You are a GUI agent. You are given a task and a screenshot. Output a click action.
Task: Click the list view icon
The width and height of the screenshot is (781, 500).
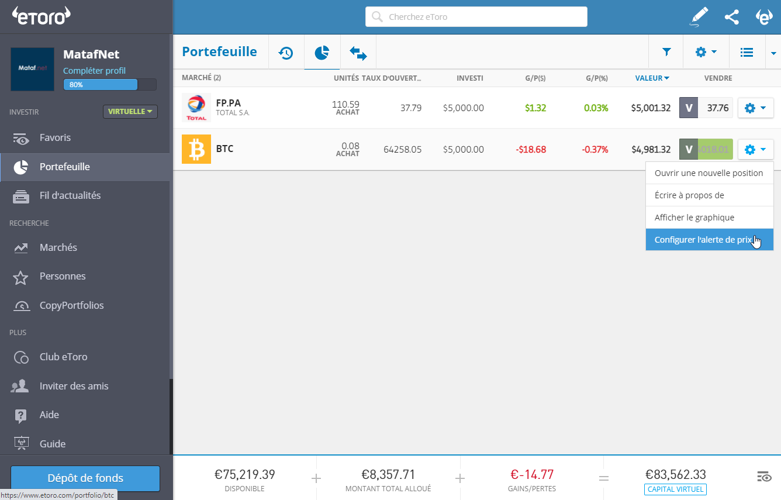point(747,52)
